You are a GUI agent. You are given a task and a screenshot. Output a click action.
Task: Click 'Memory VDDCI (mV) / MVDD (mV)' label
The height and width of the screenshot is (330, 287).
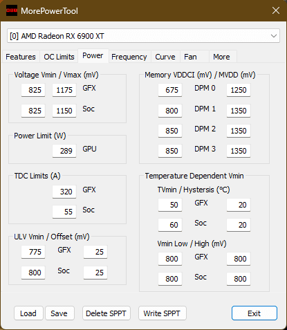pos(200,75)
